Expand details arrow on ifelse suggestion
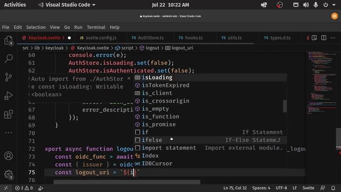 coord(279,140)
